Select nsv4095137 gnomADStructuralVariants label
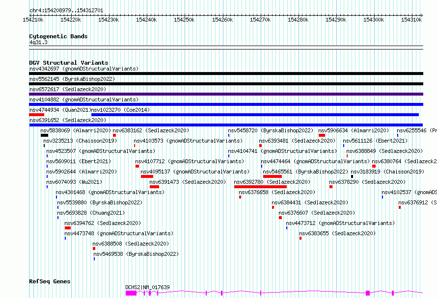Viewport: 437px width, 298px height. coord(195,172)
